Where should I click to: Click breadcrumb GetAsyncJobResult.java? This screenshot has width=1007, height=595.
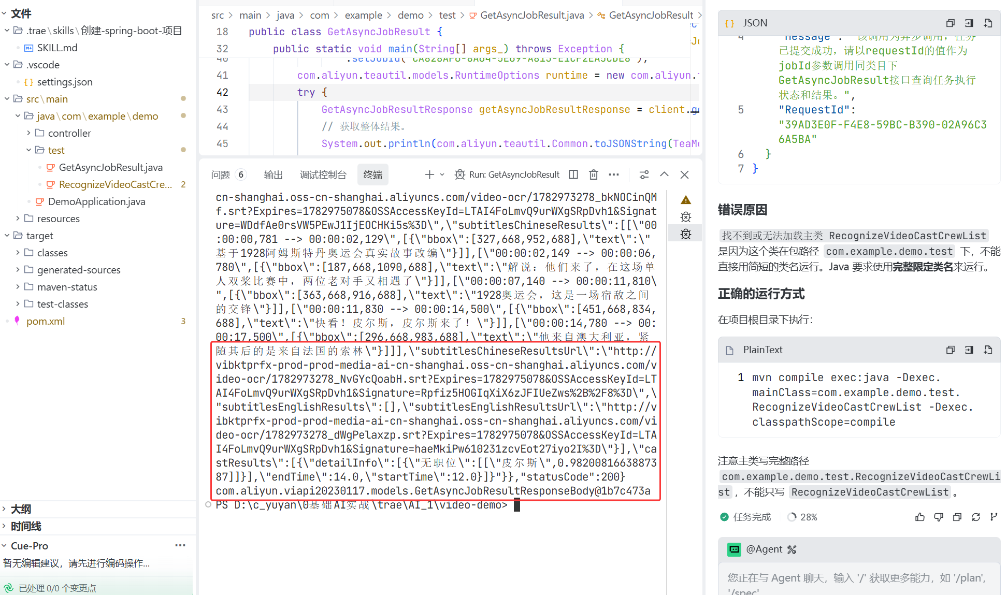(x=532, y=15)
